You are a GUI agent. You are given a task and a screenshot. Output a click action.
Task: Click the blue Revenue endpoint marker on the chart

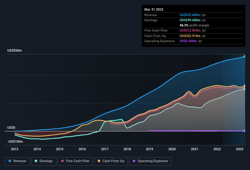245,56
